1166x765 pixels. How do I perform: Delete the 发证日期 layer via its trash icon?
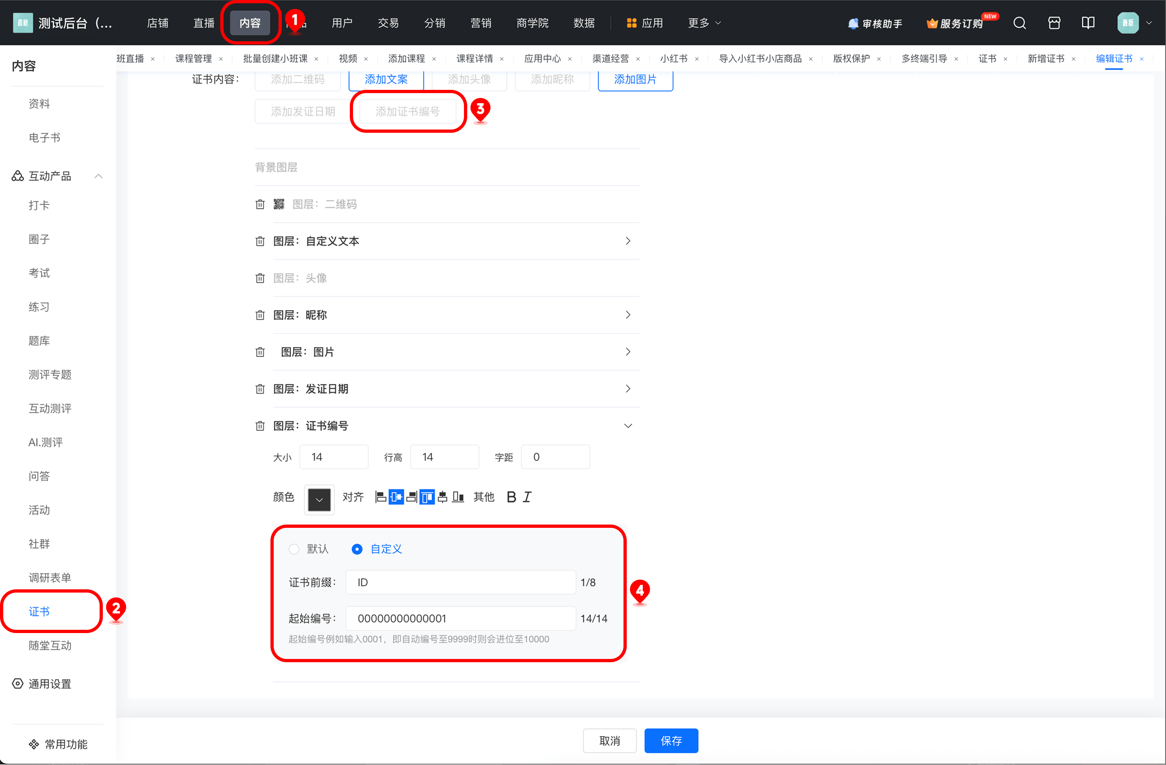(260, 389)
